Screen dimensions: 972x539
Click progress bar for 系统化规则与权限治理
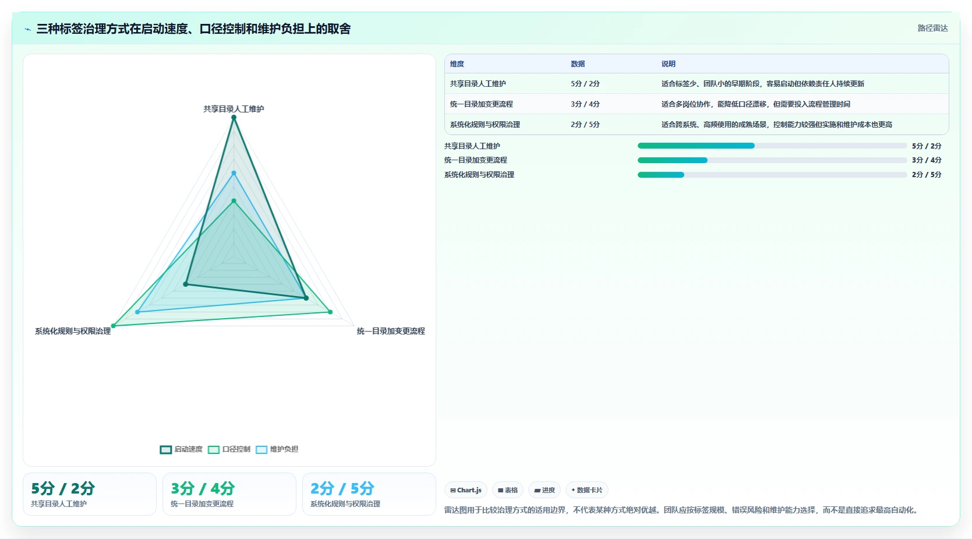[x=772, y=175]
